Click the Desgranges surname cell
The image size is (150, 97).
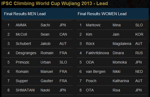[26, 53]
